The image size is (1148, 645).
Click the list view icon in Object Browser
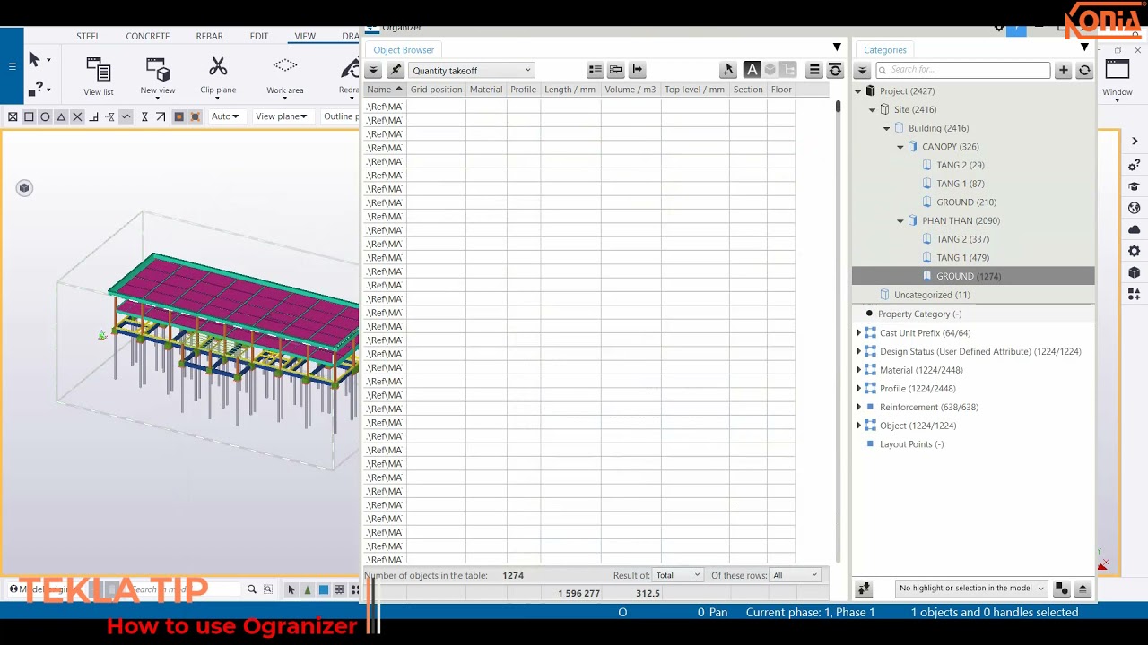pyautogui.click(x=595, y=70)
